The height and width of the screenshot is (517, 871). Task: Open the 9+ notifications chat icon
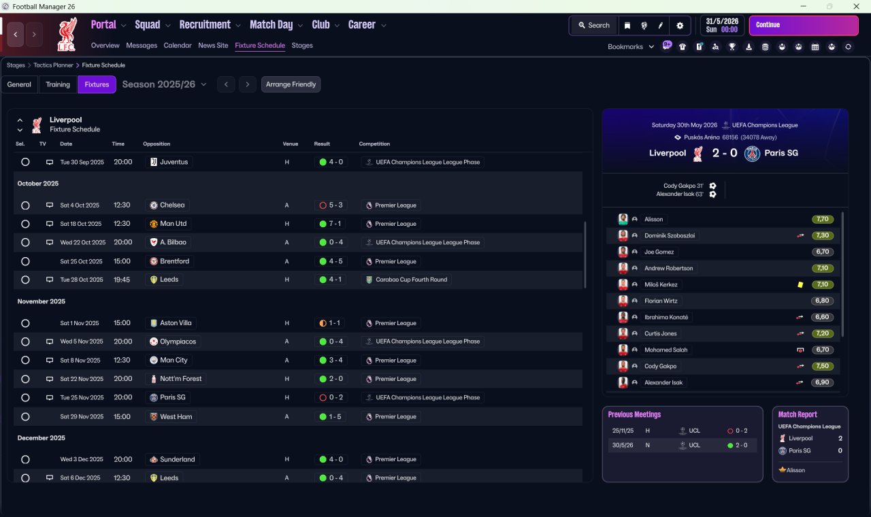coord(667,46)
